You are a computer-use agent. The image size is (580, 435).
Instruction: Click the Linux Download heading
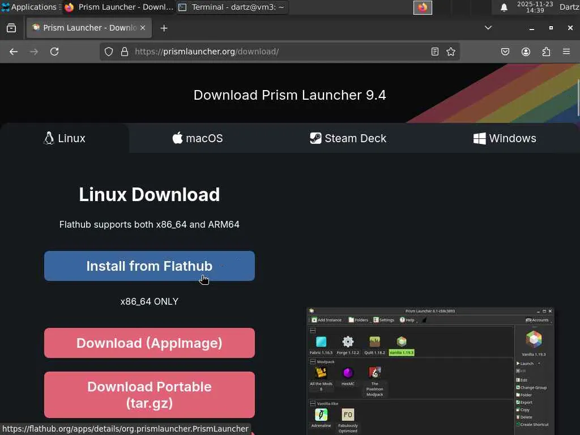click(x=150, y=195)
